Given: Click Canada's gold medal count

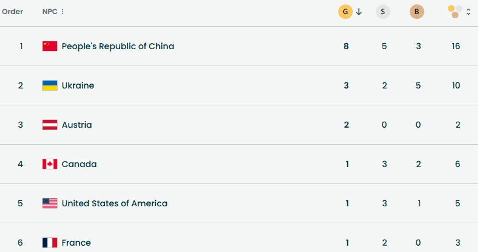Looking at the screenshot, I should tap(347, 164).
